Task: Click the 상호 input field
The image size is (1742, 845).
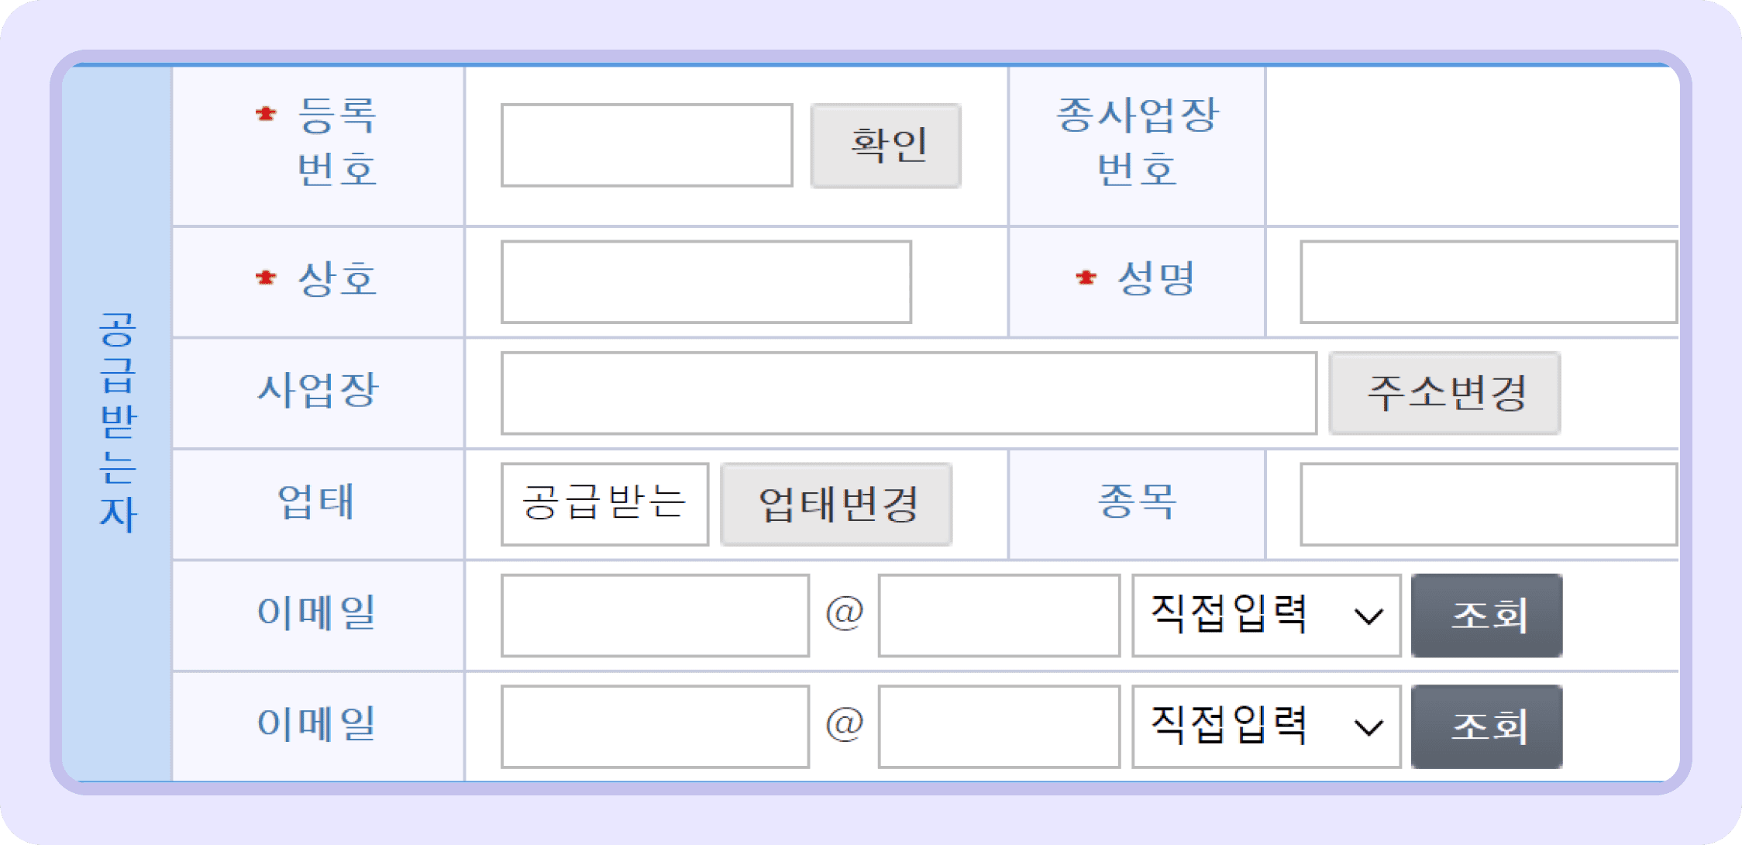Action: click(x=706, y=282)
